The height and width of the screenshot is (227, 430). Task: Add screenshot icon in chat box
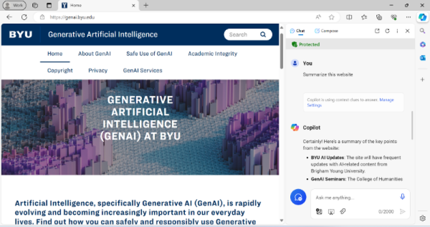point(331,211)
